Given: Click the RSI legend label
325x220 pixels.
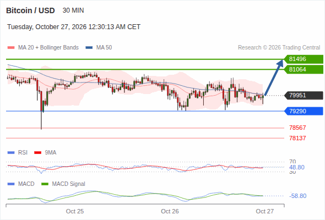Looking at the screenshot, I should click(23, 152).
